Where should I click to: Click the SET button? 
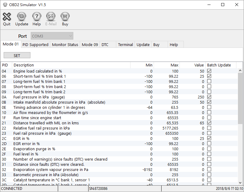tap(17, 55)
